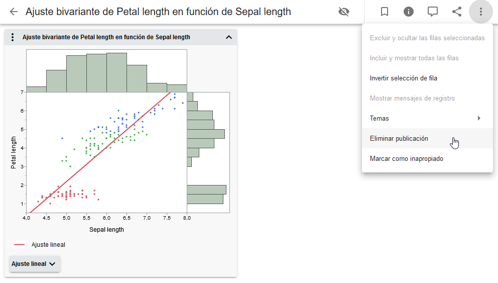Click the Petal length axis label

pyautogui.click(x=14, y=152)
